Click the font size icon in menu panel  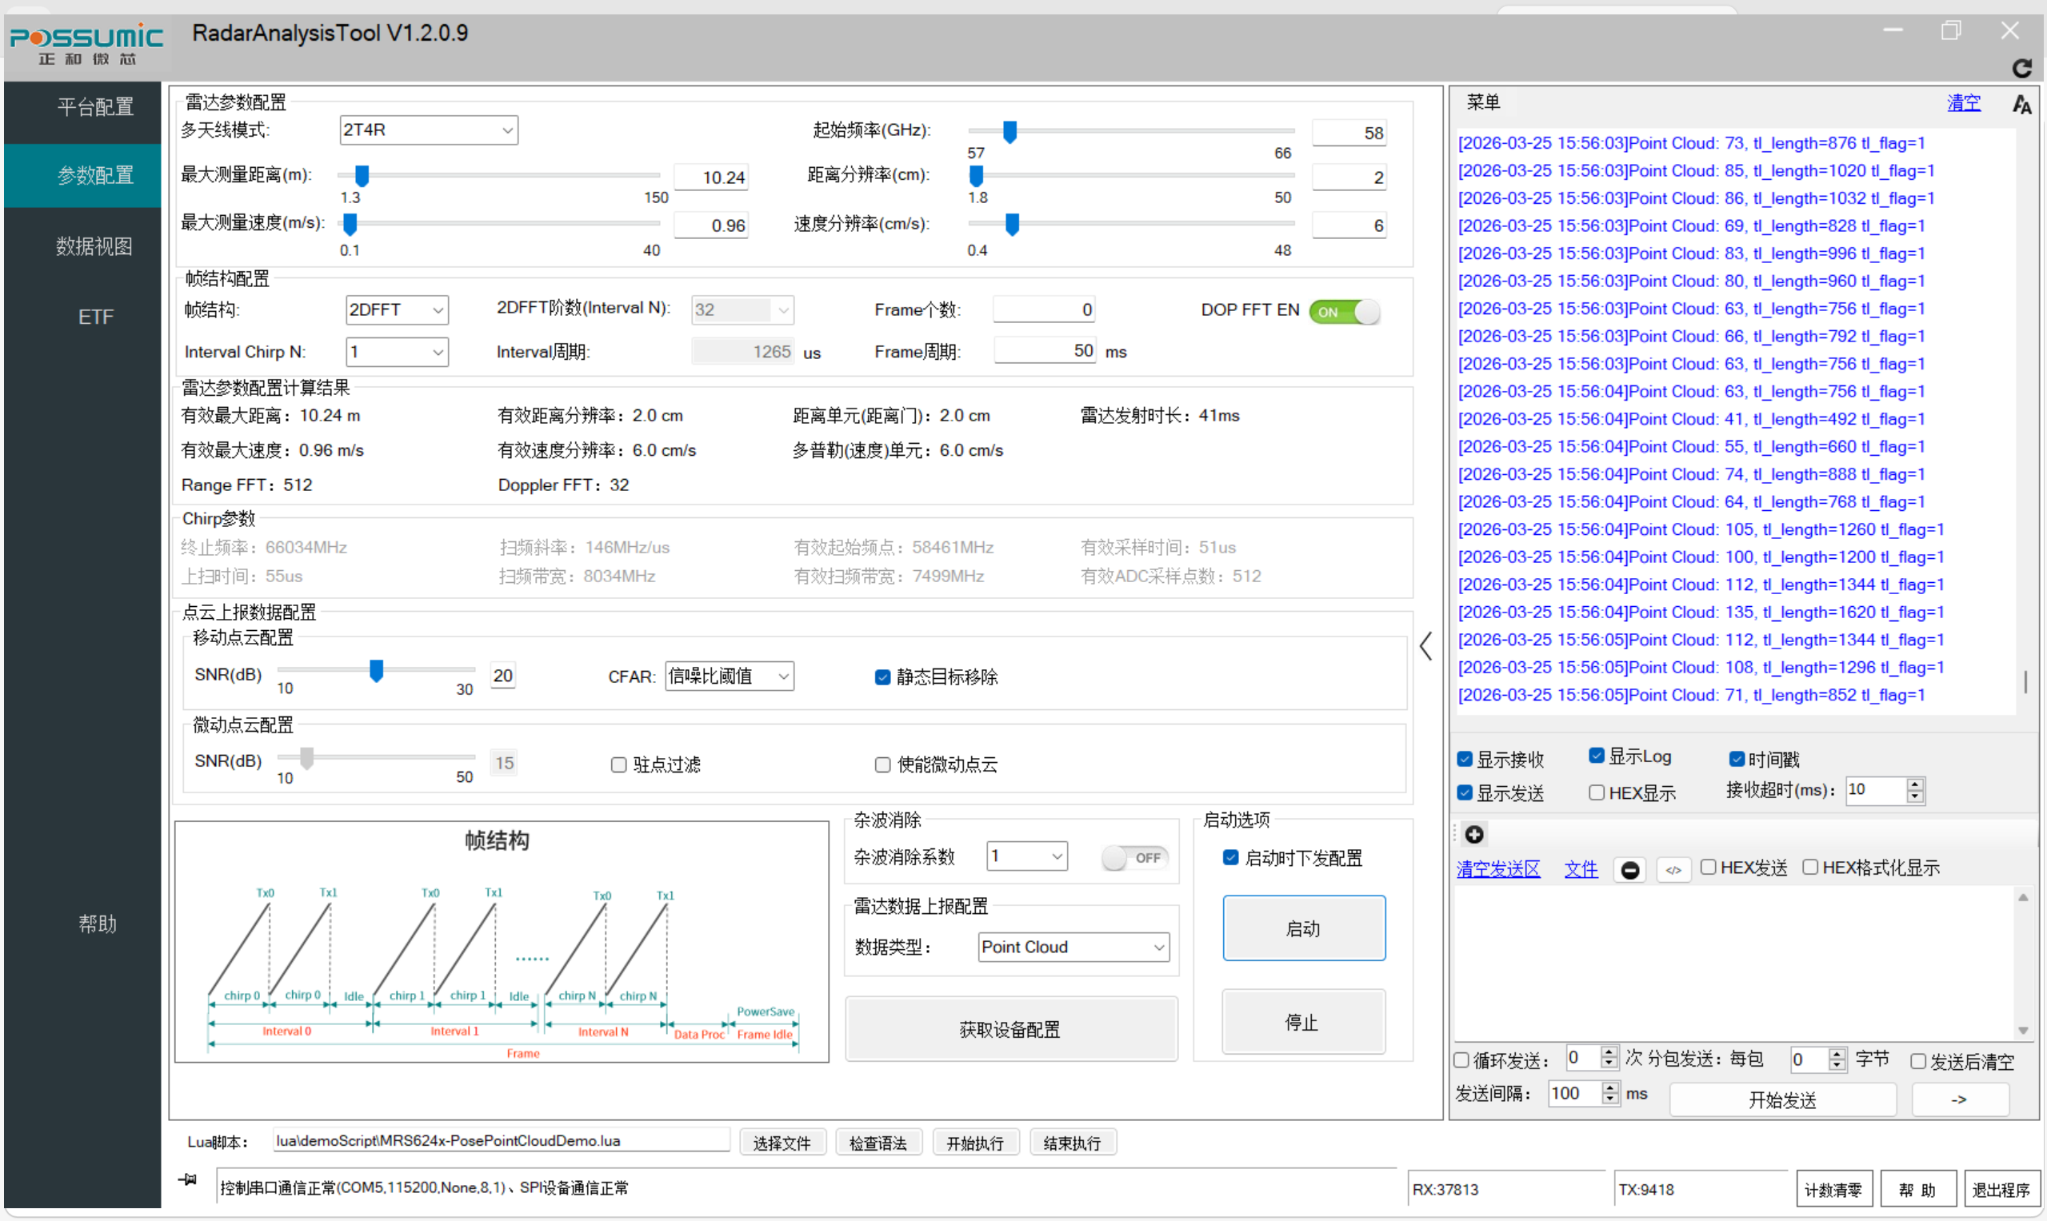pyautogui.click(x=2021, y=104)
